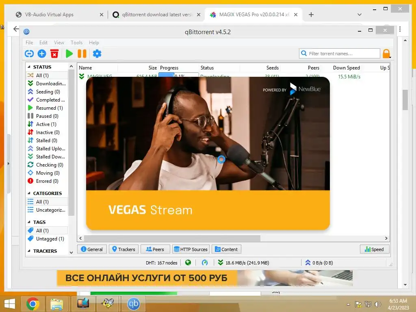This screenshot has height=312, width=416.
Task: Select Untagged (1) tag filter
Action: pos(47,239)
